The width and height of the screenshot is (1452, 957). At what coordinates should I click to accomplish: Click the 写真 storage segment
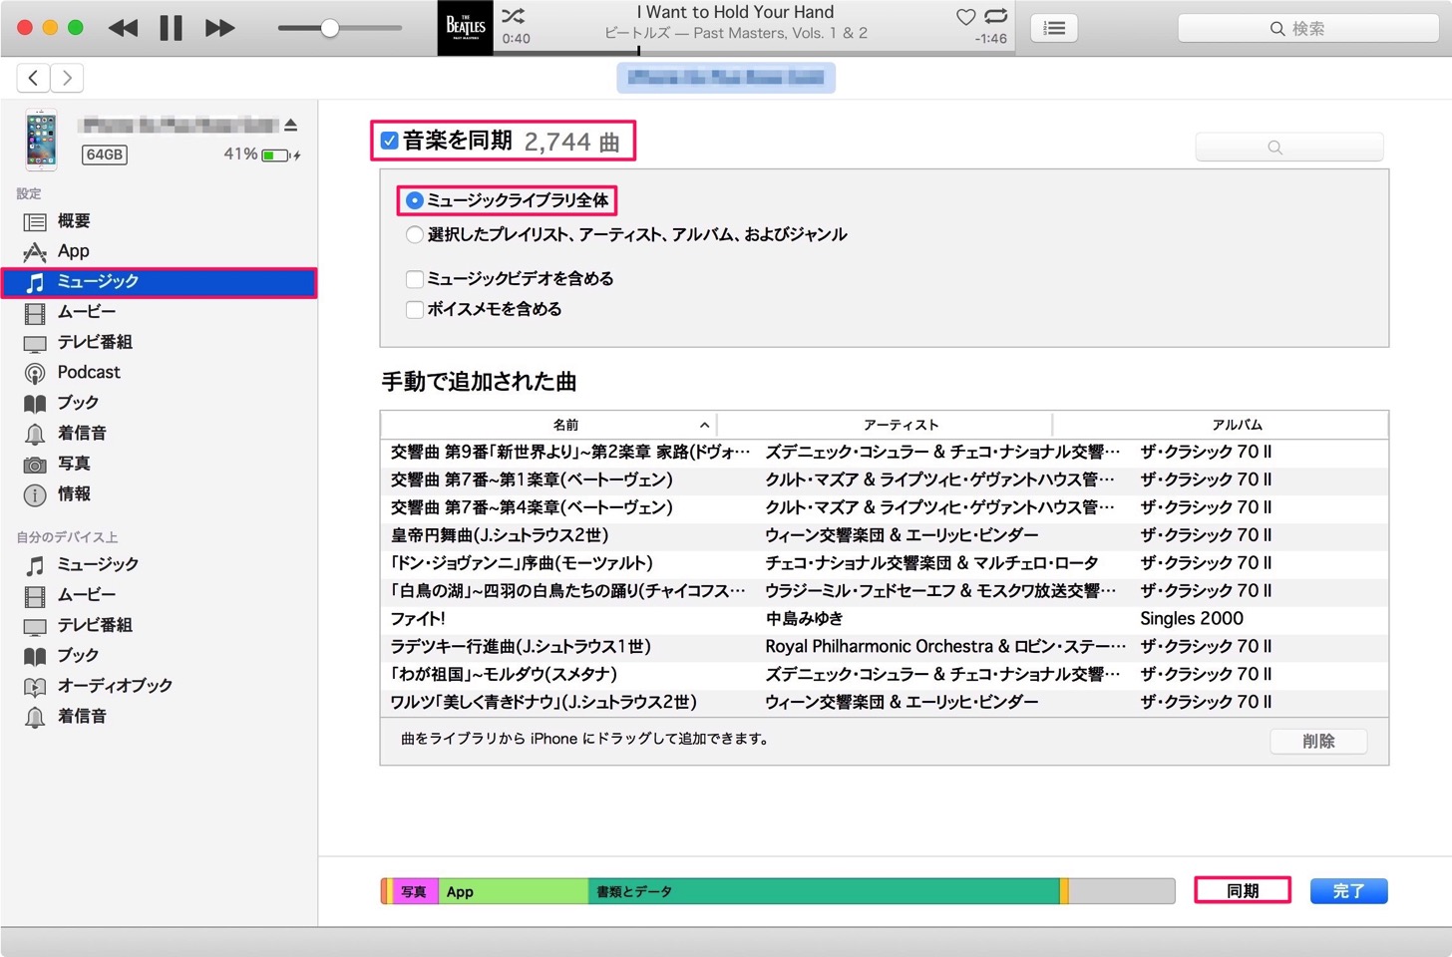point(414,891)
